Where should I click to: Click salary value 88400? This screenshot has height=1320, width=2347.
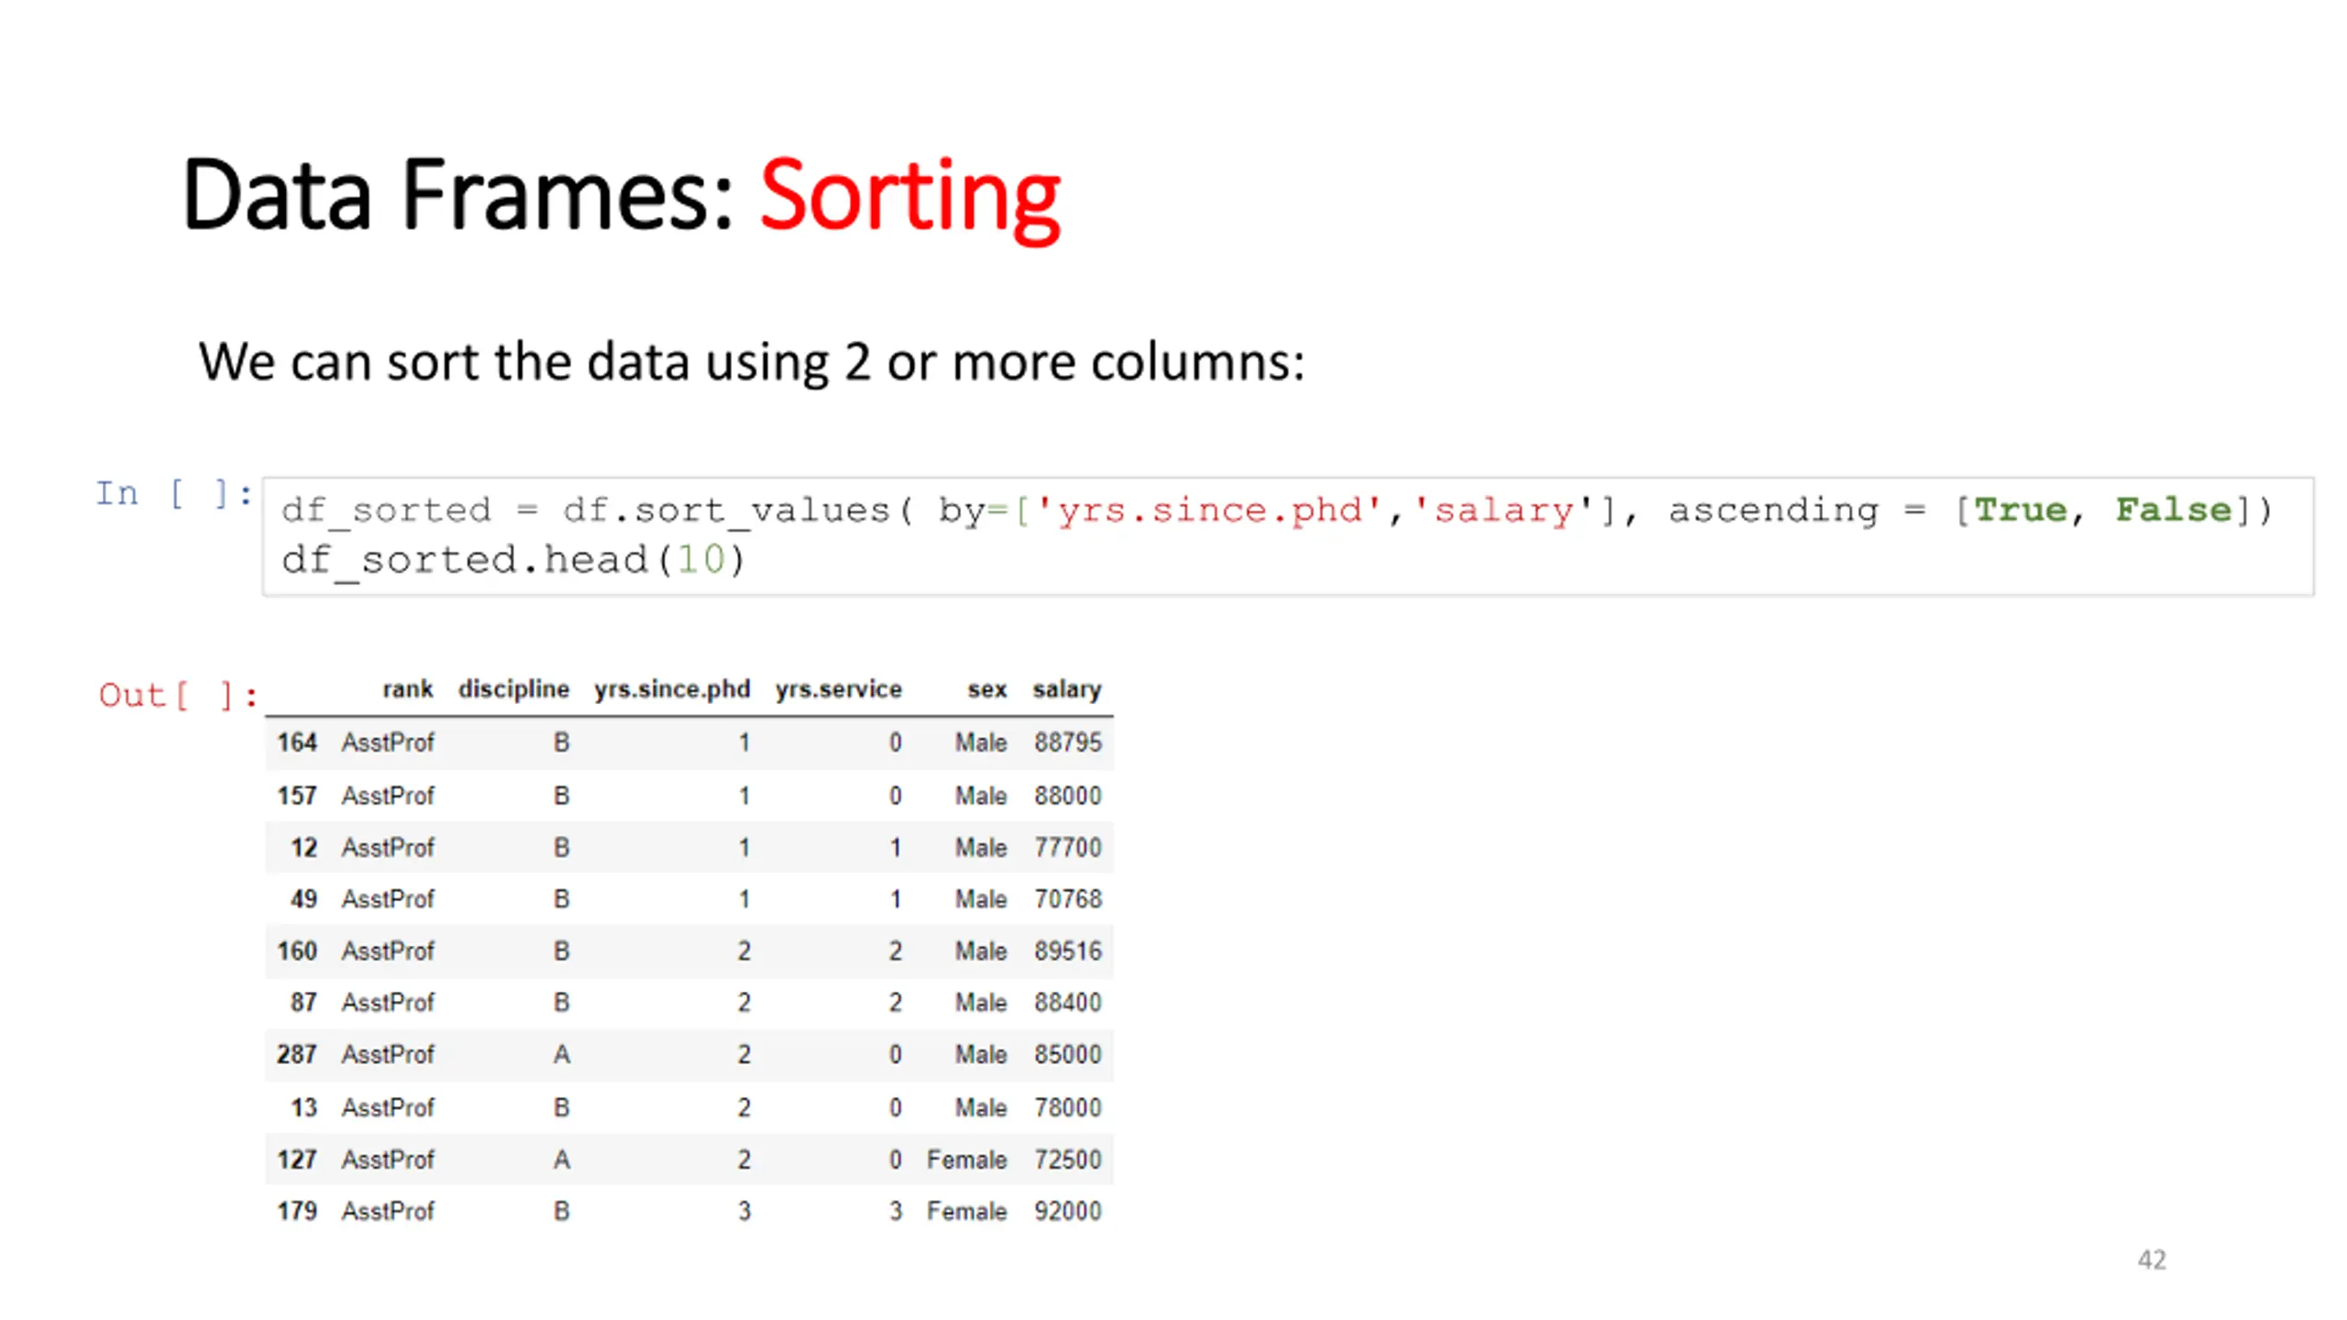[1068, 1002]
